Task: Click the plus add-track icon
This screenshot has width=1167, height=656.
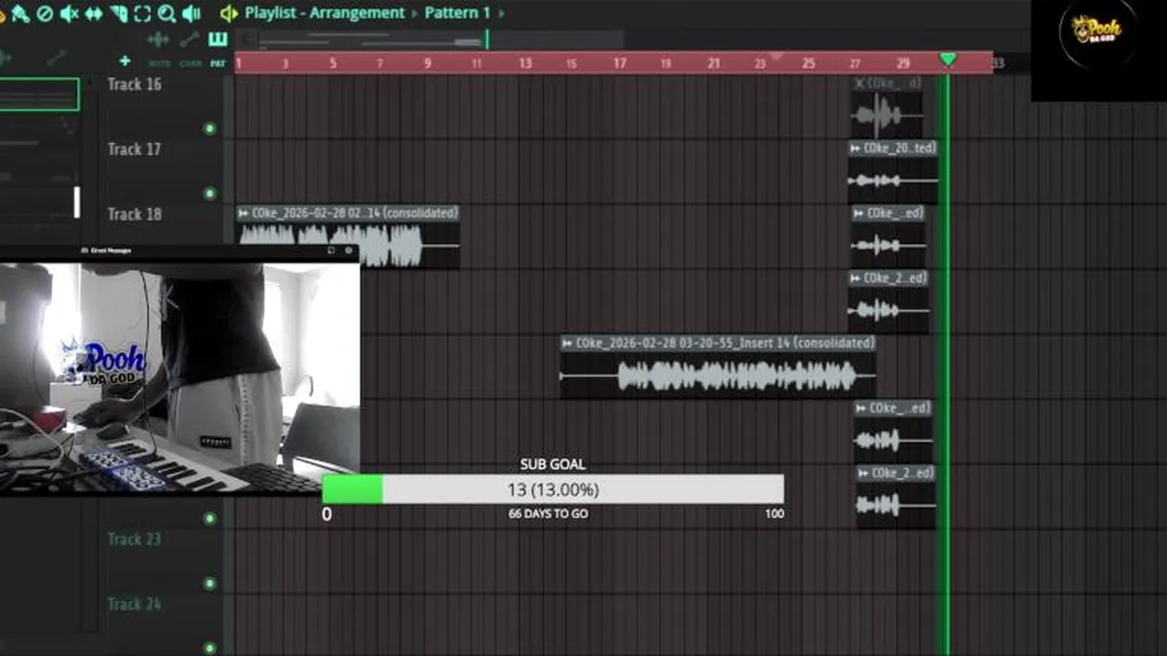Action: click(125, 61)
